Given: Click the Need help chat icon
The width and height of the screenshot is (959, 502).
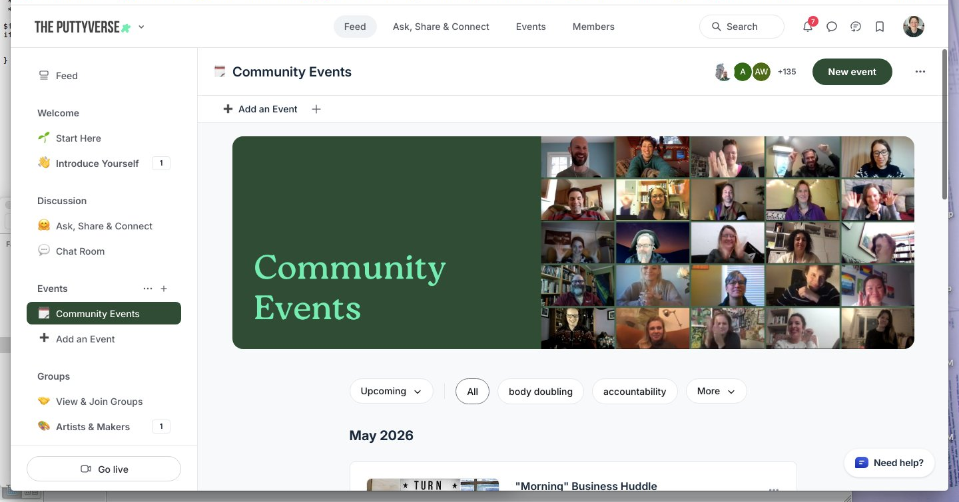Looking at the screenshot, I should pos(862,463).
